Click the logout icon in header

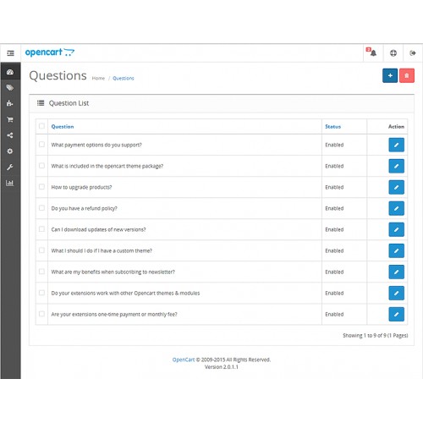413,52
